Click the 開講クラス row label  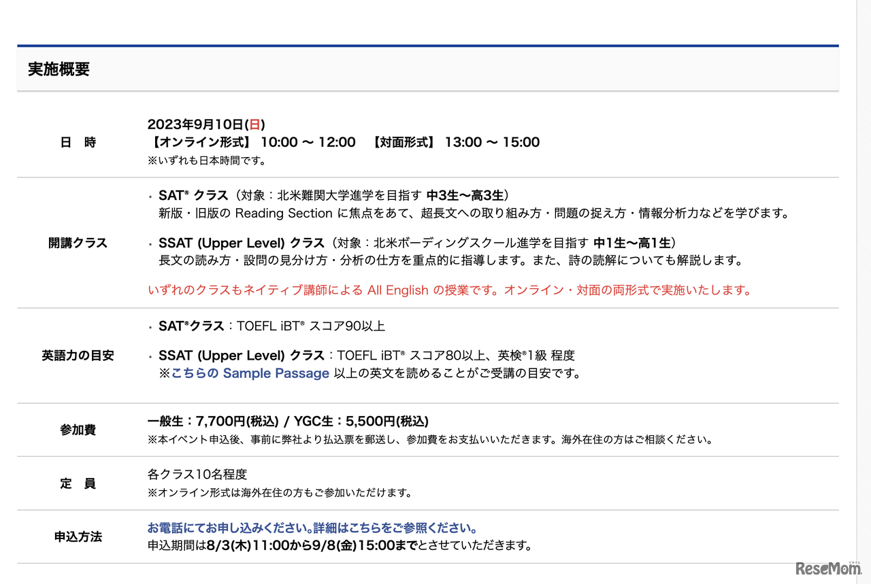click(x=77, y=243)
